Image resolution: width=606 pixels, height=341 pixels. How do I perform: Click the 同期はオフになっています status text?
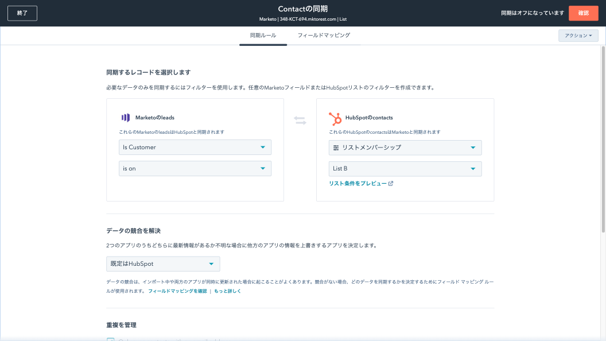click(x=533, y=13)
